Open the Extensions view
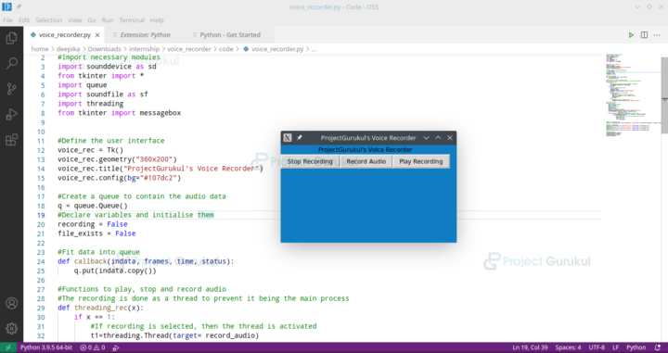 11,140
